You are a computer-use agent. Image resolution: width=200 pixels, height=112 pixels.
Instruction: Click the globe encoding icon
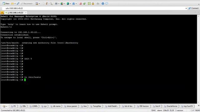click(x=68, y=3)
